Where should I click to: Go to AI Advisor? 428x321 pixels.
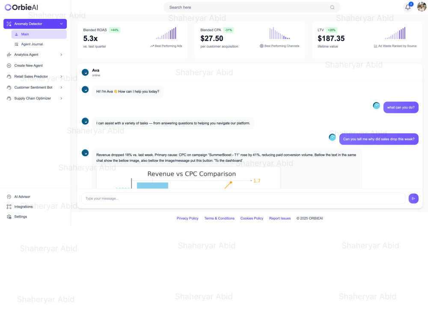(22, 197)
